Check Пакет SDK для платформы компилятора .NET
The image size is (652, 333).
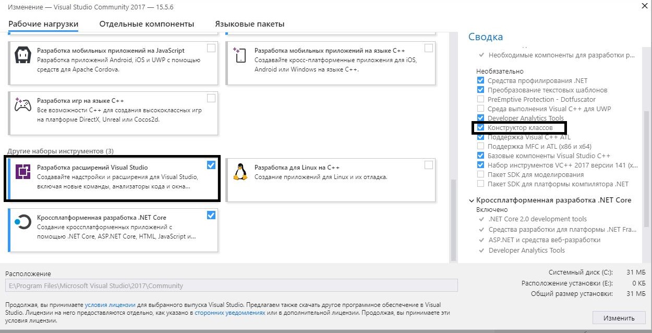(x=480, y=184)
